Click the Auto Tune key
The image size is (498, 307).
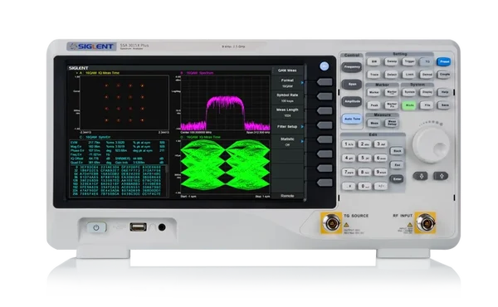coord(352,119)
